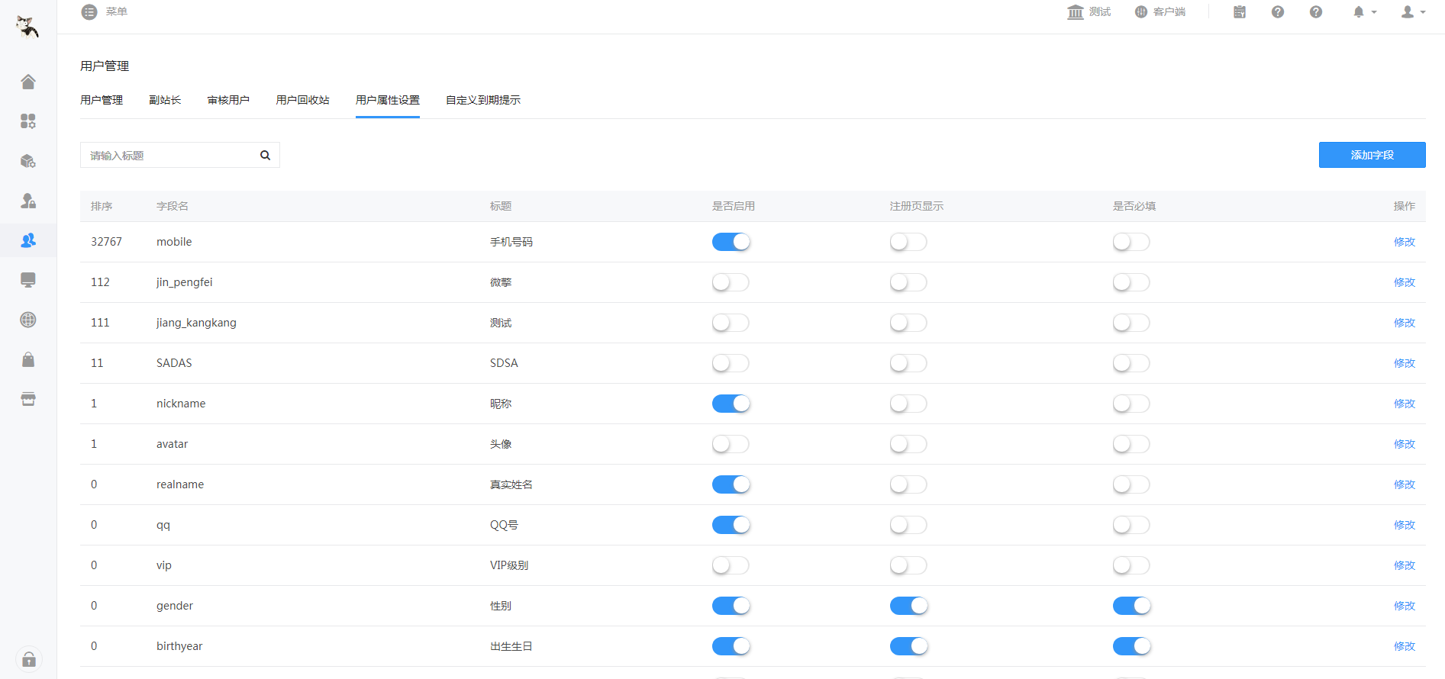Enable 是否启用 for vip field
Image resolution: width=1445 pixels, height=679 pixels.
(x=731, y=565)
